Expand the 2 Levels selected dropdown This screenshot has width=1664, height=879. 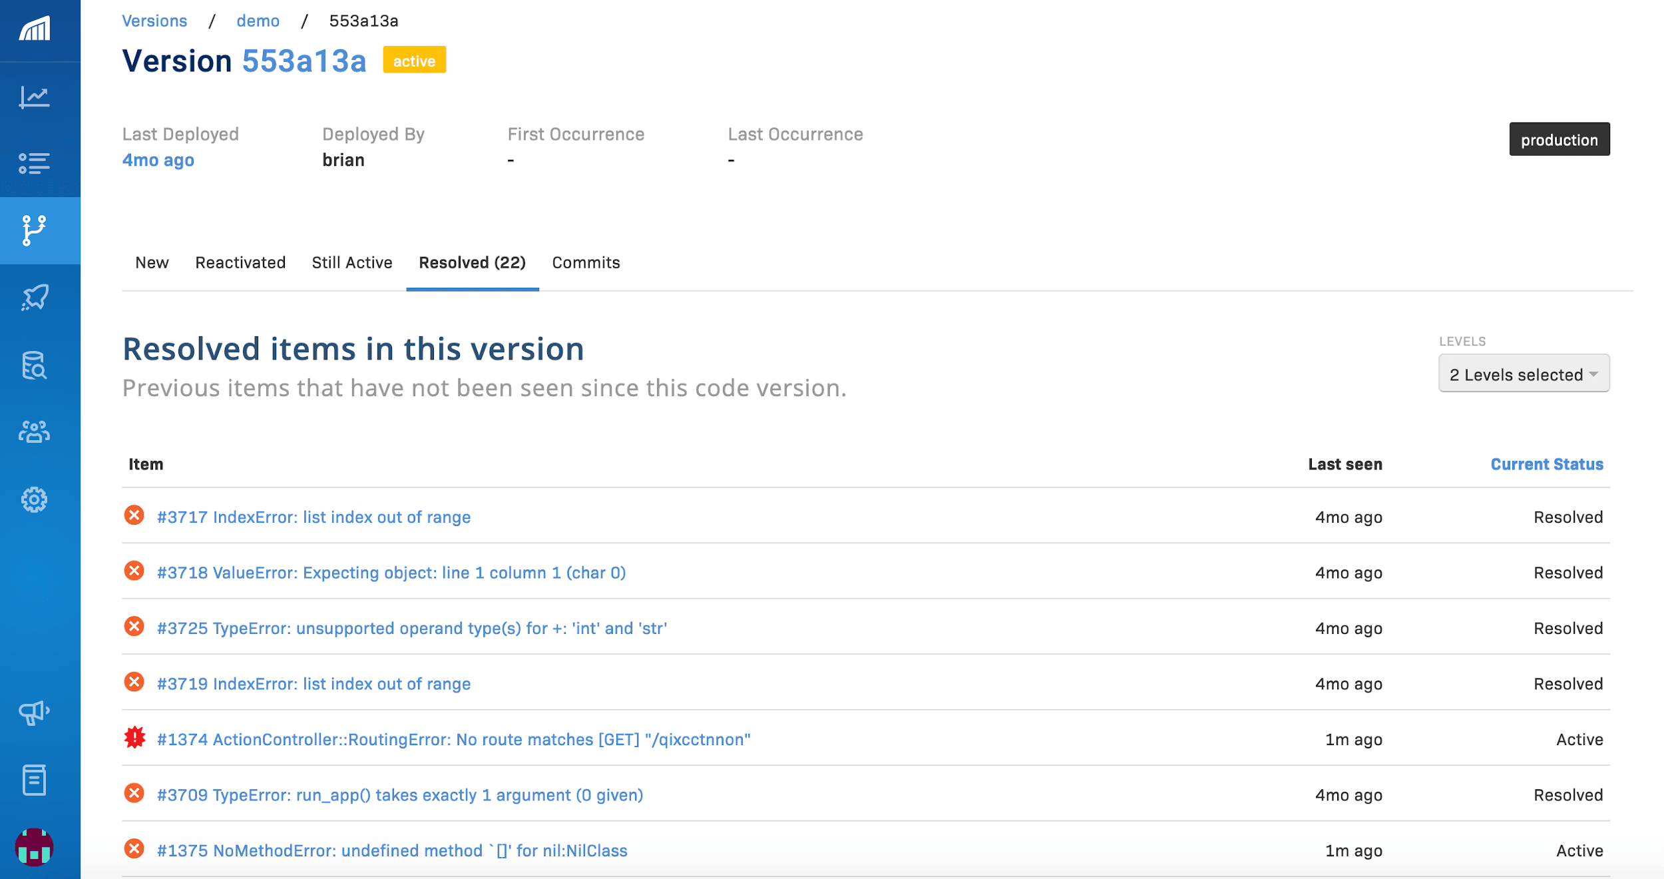coord(1524,374)
